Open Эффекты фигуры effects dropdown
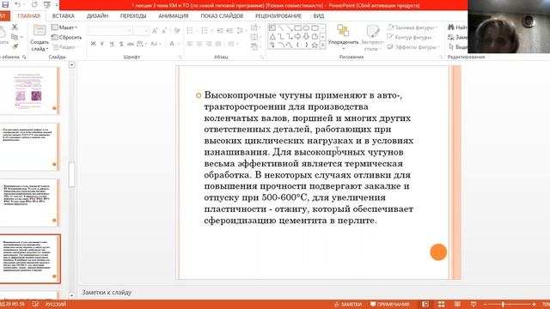550x309 pixels. point(413,47)
